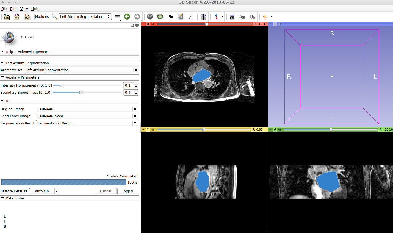Screen dimensions: 393x233
Task: Click the Boundary Smoothness slider handle
Action: click(x=81, y=93)
